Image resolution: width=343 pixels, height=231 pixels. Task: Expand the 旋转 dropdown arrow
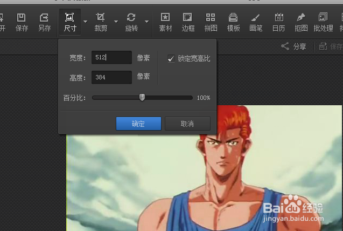click(147, 22)
